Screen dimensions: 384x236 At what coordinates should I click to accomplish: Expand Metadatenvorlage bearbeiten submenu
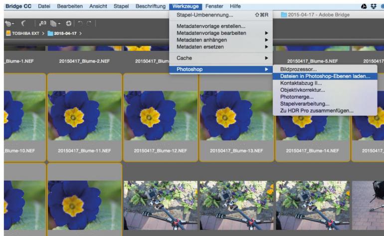coord(221,33)
